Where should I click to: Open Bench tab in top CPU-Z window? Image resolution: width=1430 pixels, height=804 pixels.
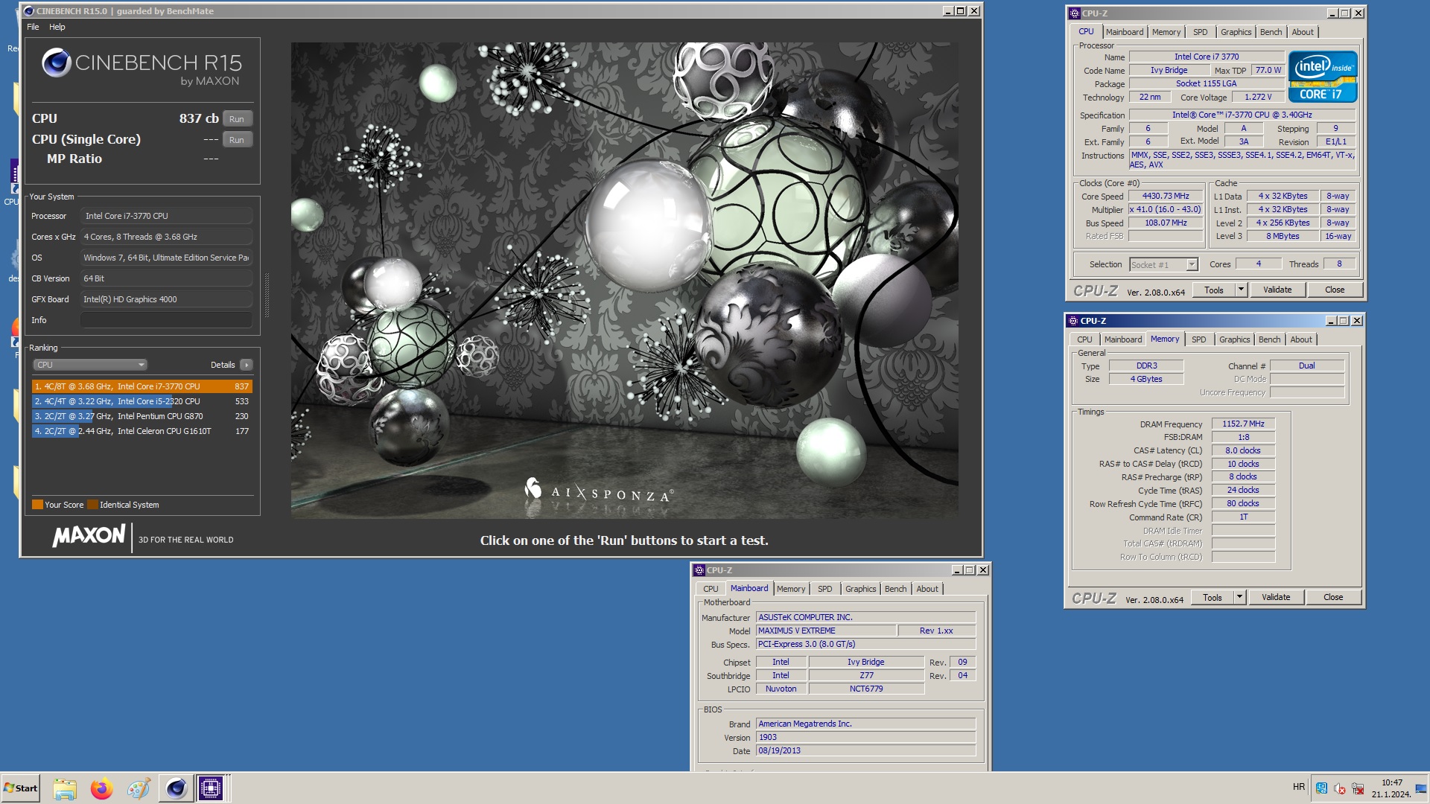click(1271, 32)
